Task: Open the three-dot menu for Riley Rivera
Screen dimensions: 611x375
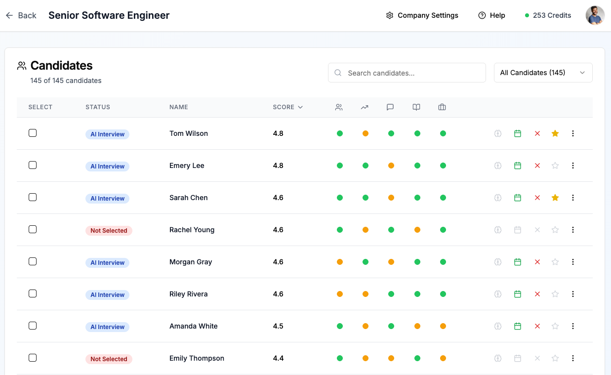Action: point(572,294)
